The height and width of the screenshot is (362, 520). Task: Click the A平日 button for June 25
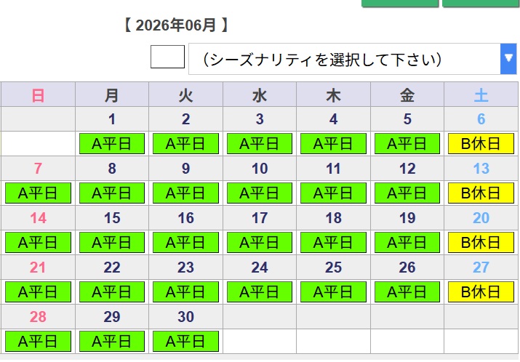click(x=333, y=292)
